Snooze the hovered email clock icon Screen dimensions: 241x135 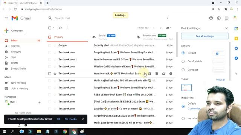coord(171,73)
